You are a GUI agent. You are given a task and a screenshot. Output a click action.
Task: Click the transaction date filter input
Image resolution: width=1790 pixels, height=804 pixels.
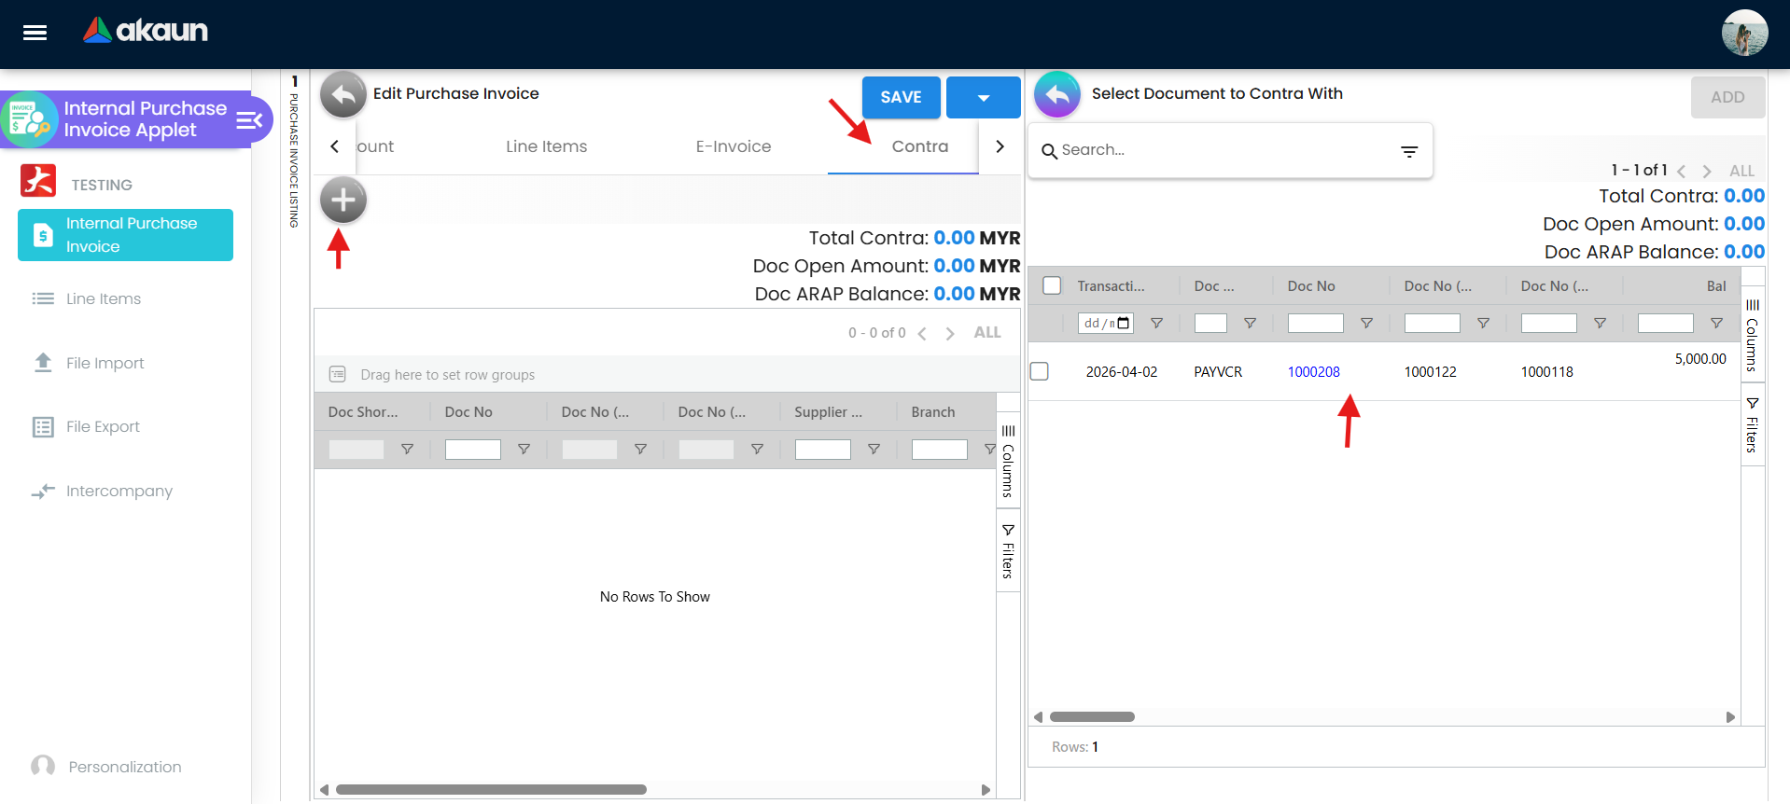[1106, 323]
